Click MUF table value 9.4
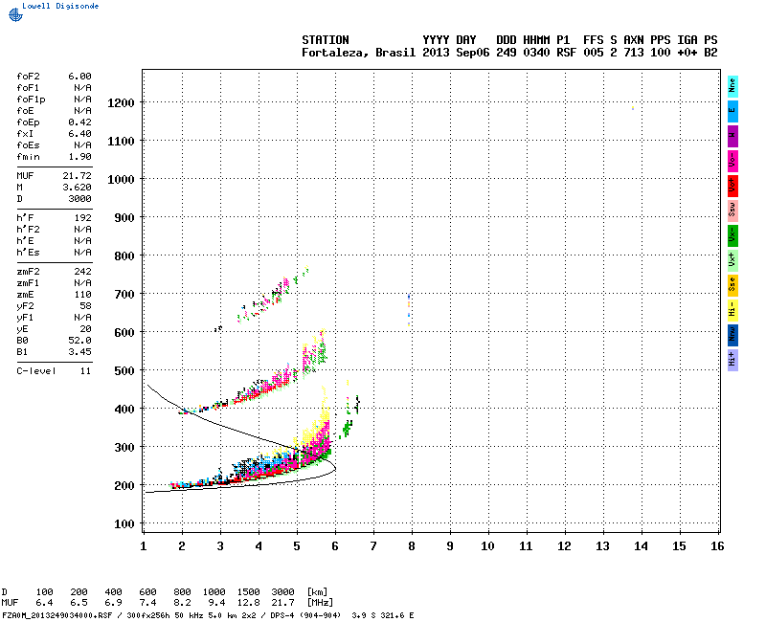Image resolution: width=766 pixels, height=622 pixels. tap(217, 603)
